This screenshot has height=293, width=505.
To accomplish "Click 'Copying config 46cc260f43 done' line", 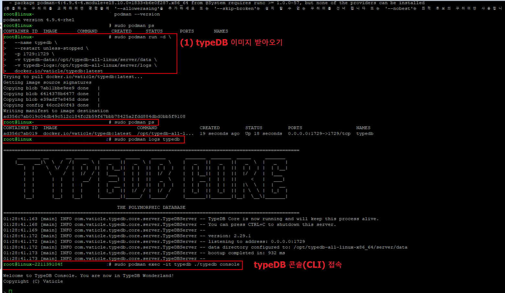I will (46, 105).
